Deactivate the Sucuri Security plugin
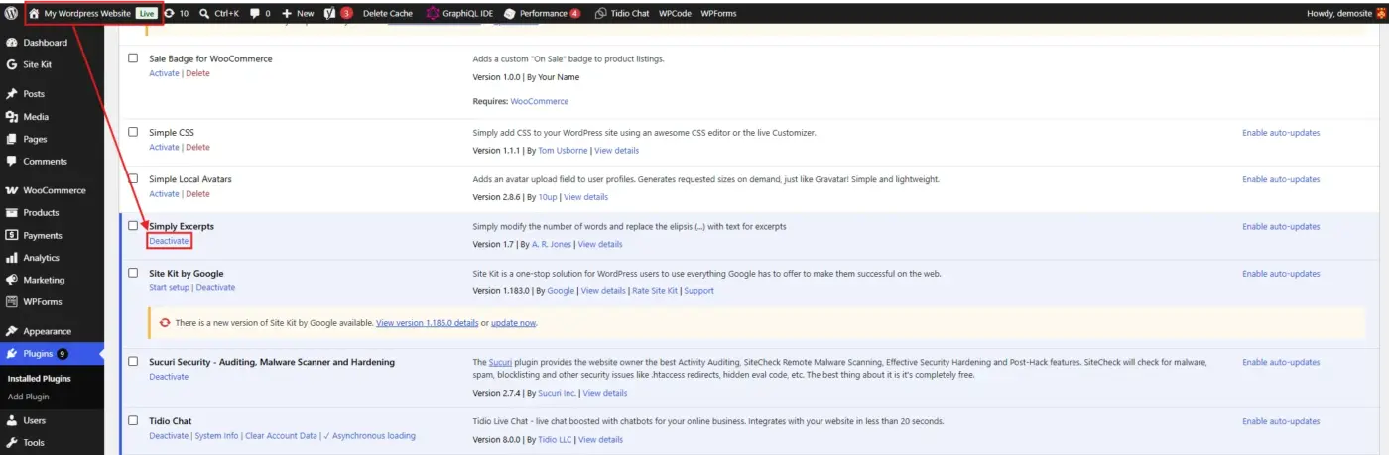This screenshot has height=455, width=1389. click(x=169, y=377)
